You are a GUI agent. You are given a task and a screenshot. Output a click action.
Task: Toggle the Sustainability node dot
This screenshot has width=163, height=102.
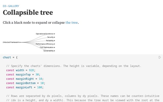coord(55,51)
